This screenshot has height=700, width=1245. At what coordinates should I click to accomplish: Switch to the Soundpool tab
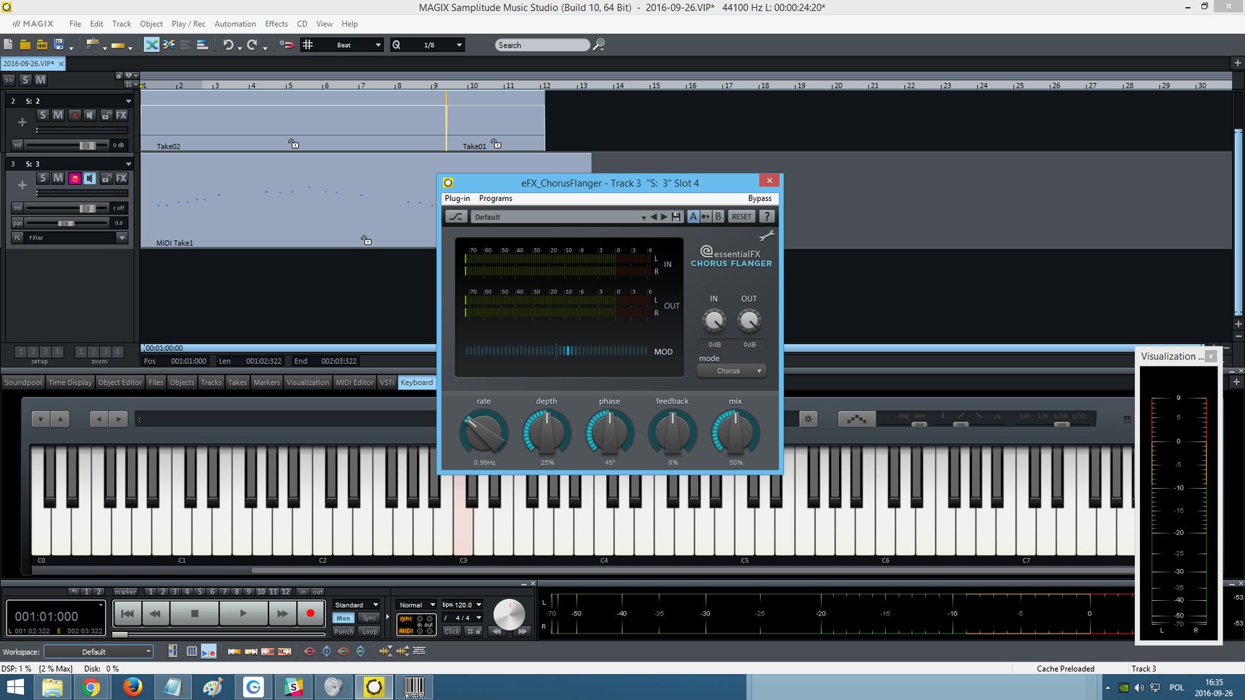tap(23, 383)
